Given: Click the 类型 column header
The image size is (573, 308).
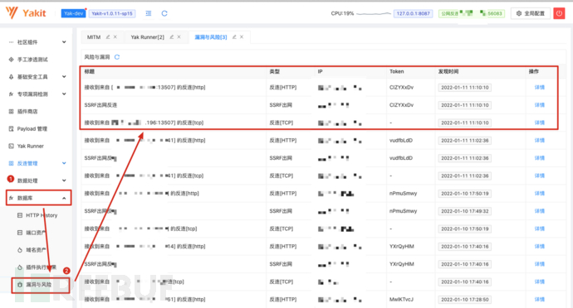Looking at the screenshot, I should pyautogui.click(x=275, y=71).
